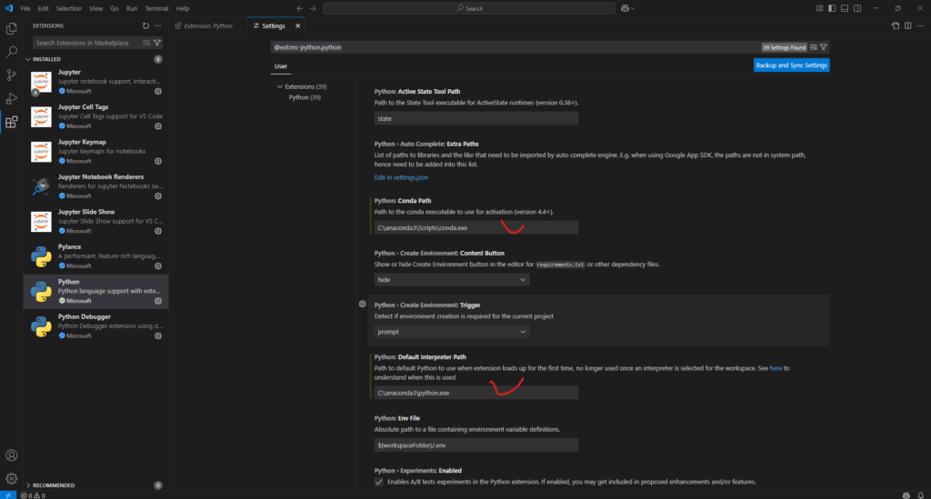
Task: Open manage gear for Jupyter Notebook Renderers
Action: (x=158, y=196)
